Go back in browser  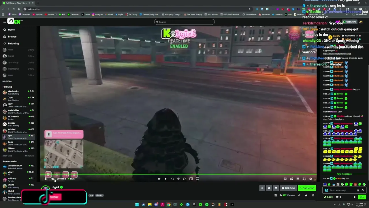[x=3, y=9]
